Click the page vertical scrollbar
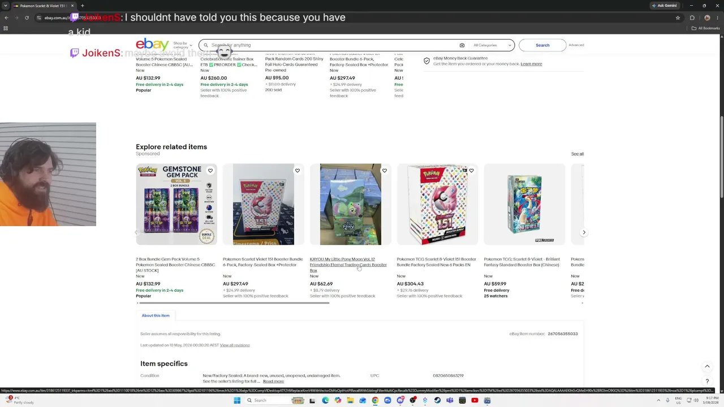Screen dimensions: 724x407 [x=721, y=158]
